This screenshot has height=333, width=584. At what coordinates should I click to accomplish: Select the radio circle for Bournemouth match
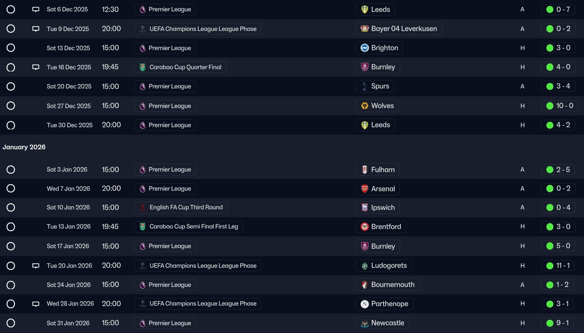click(x=11, y=285)
